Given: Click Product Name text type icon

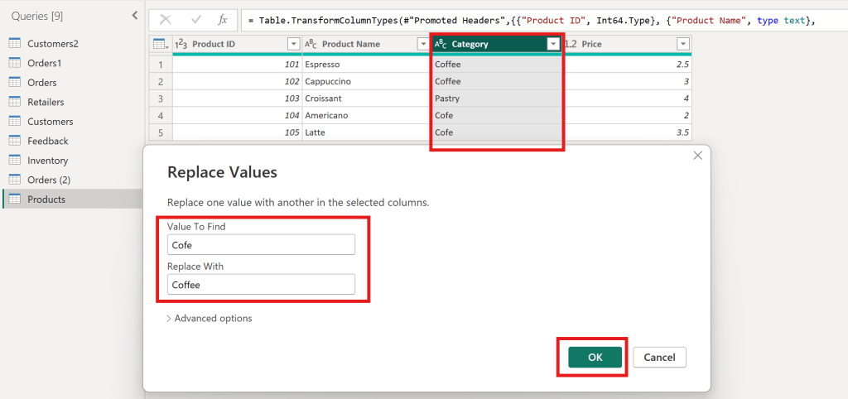Looking at the screenshot, I should [x=311, y=44].
